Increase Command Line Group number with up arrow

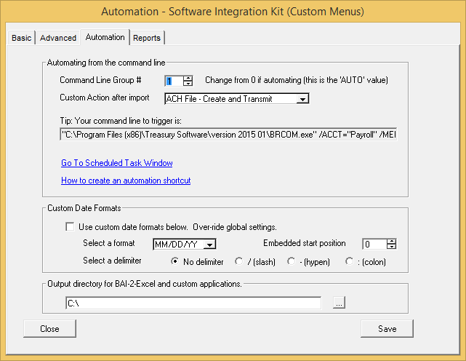188,79
